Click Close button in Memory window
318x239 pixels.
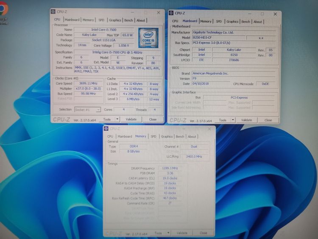(x=203, y=233)
